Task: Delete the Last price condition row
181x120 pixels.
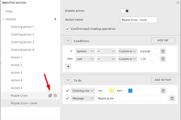Action: coord(163,59)
